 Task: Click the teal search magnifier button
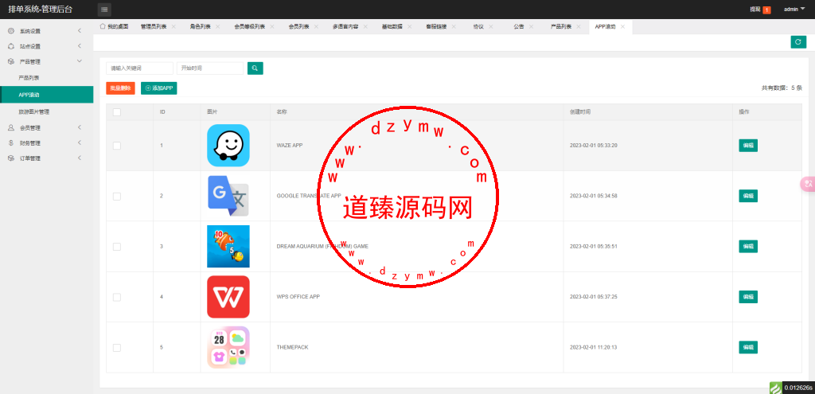[x=255, y=68]
